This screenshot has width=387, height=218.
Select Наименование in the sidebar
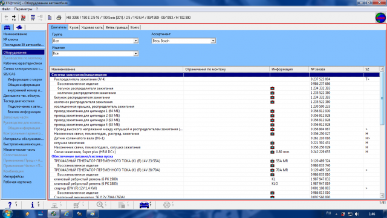15,34
